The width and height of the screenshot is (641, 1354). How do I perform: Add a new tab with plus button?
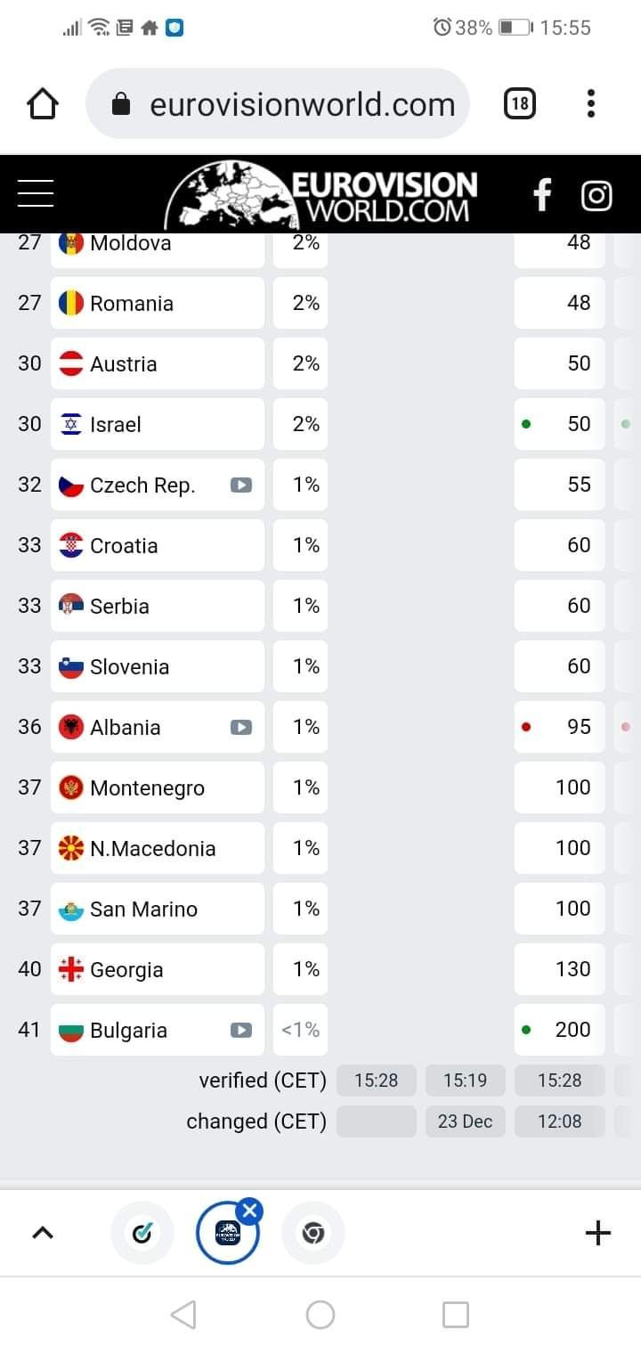point(597,1233)
